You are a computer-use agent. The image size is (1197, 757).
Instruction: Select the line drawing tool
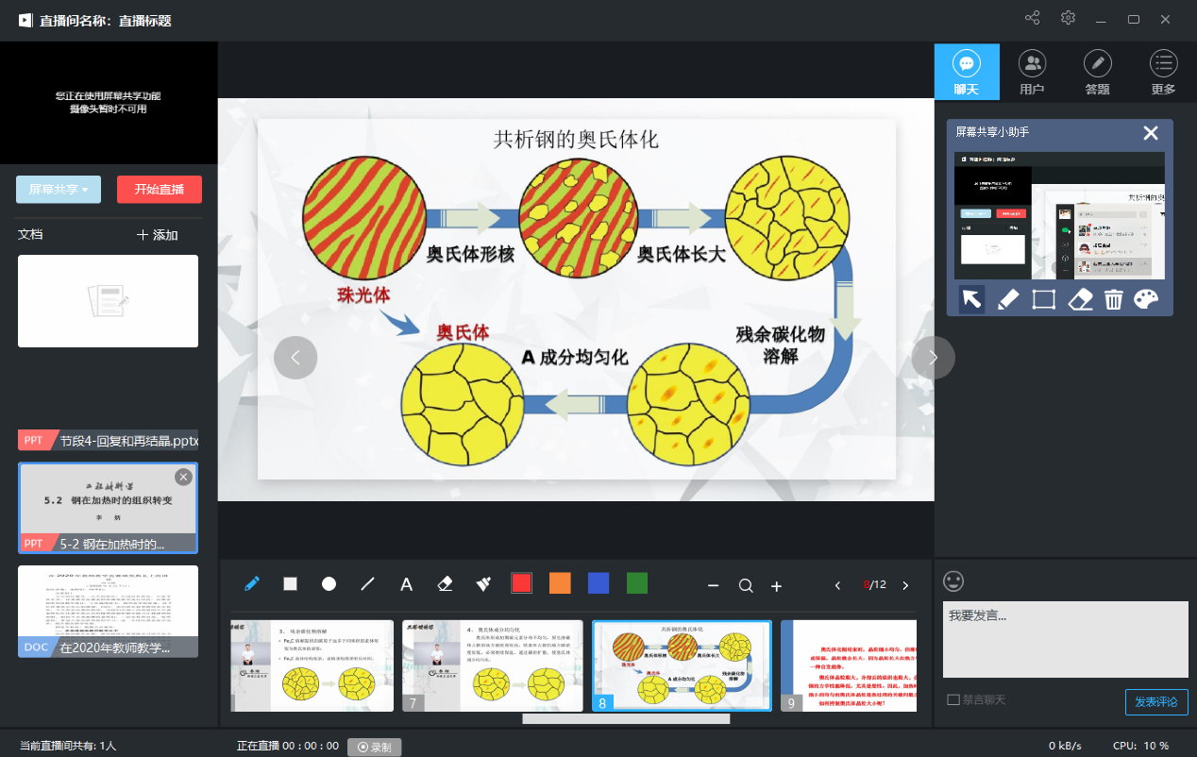368,584
